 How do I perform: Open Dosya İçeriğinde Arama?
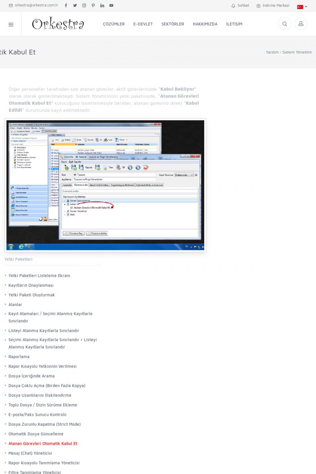32,376
